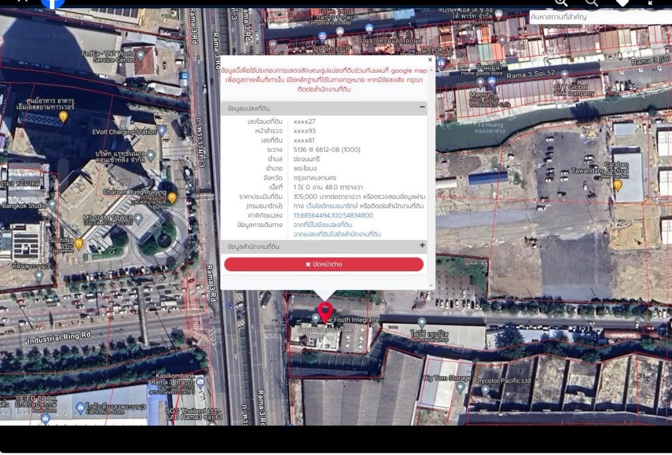Screen dimensions: 672x455
Task: Open the Big Tom Storage map marker
Action: tap(460, 388)
